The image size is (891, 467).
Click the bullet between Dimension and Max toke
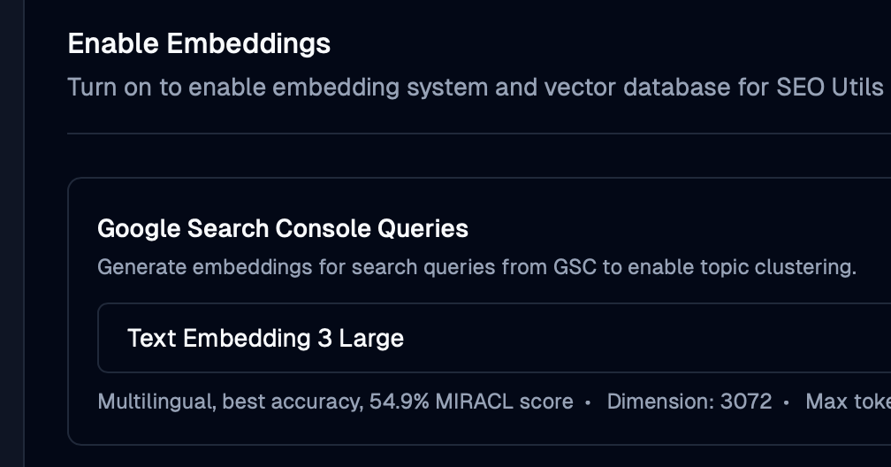point(787,402)
